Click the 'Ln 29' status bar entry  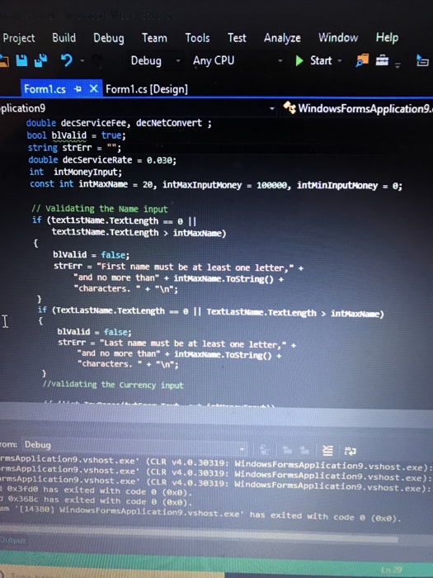coord(391,570)
